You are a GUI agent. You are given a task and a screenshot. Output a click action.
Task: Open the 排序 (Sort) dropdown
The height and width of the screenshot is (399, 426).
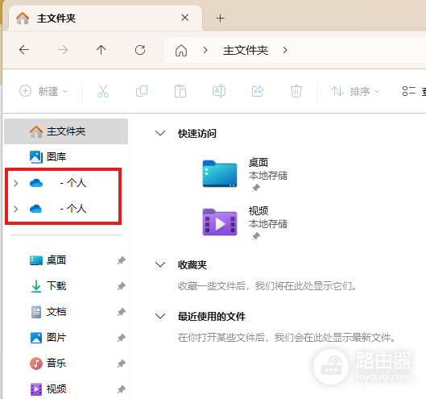355,91
